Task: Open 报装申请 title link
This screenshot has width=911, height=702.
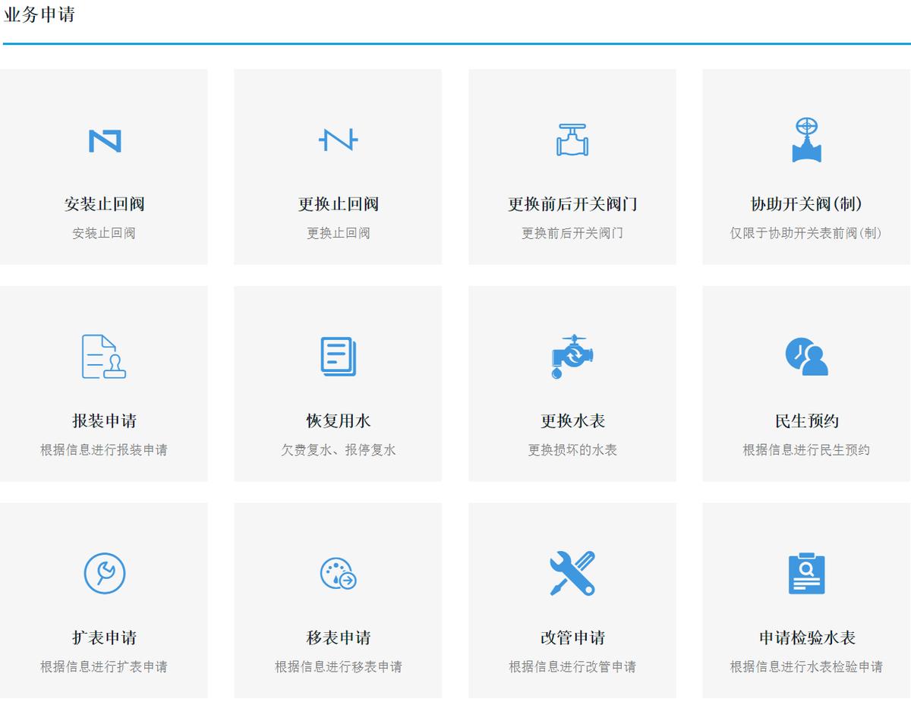Action: (104, 421)
